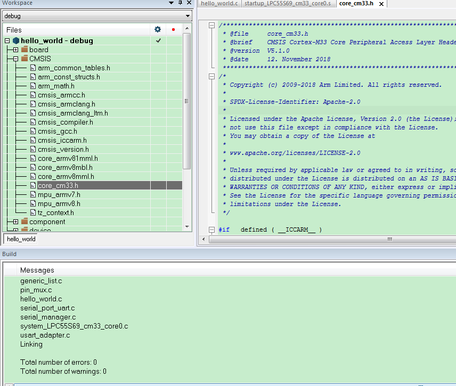This screenshot has height=386, width=456.
Task: Click the hello_world project cube icon
Action: [x=16, y=40]
